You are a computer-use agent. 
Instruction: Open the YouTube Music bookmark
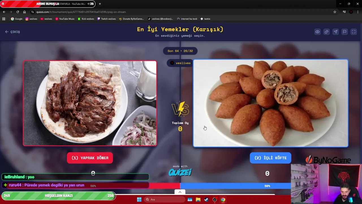[x=65, y=19]
